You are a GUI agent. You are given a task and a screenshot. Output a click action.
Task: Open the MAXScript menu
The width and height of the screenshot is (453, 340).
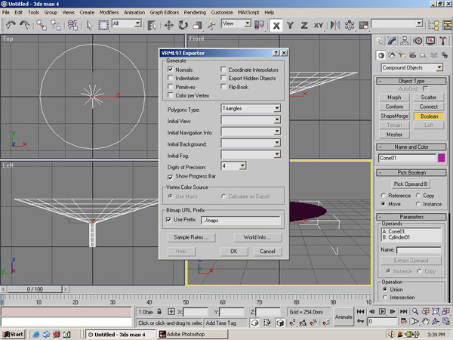[x=248, y=12]
